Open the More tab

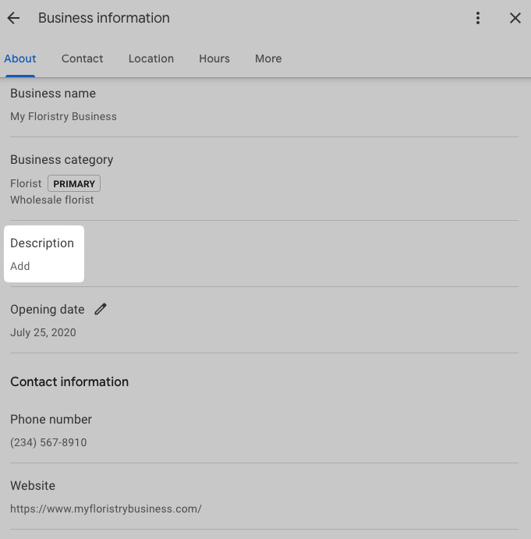pos(268,59)
